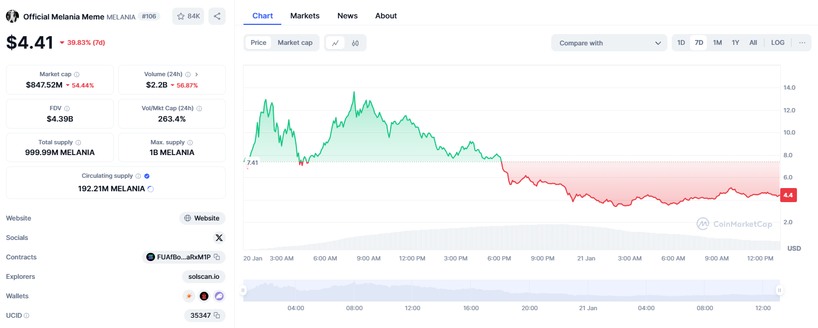Screen dimensions: 818x328
Task: Click the Vol/Mkt Cap info icon
Action: click(199, 109)
